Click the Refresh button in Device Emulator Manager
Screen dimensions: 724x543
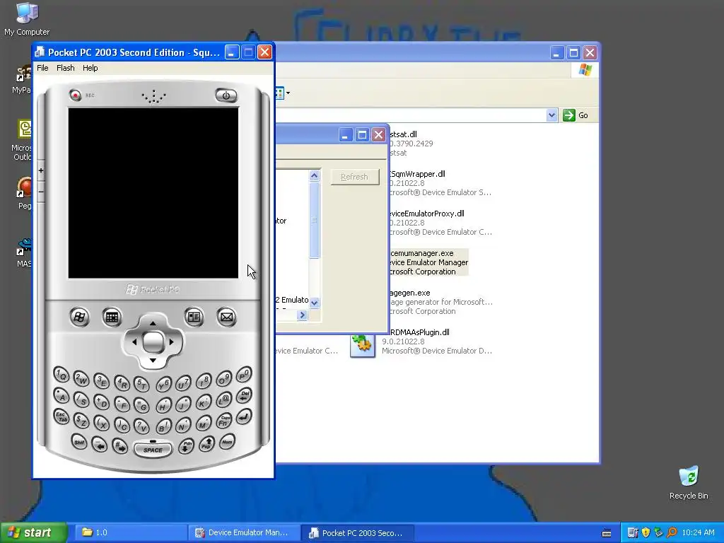point(355,177)
